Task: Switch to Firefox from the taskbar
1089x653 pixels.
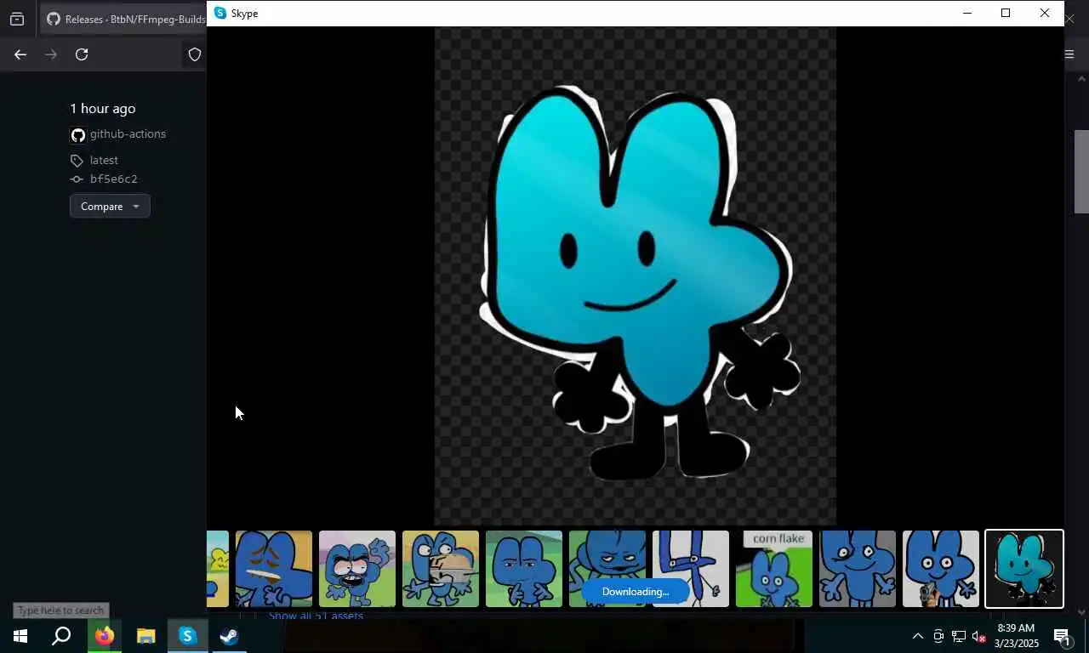Action: point(105,636)
